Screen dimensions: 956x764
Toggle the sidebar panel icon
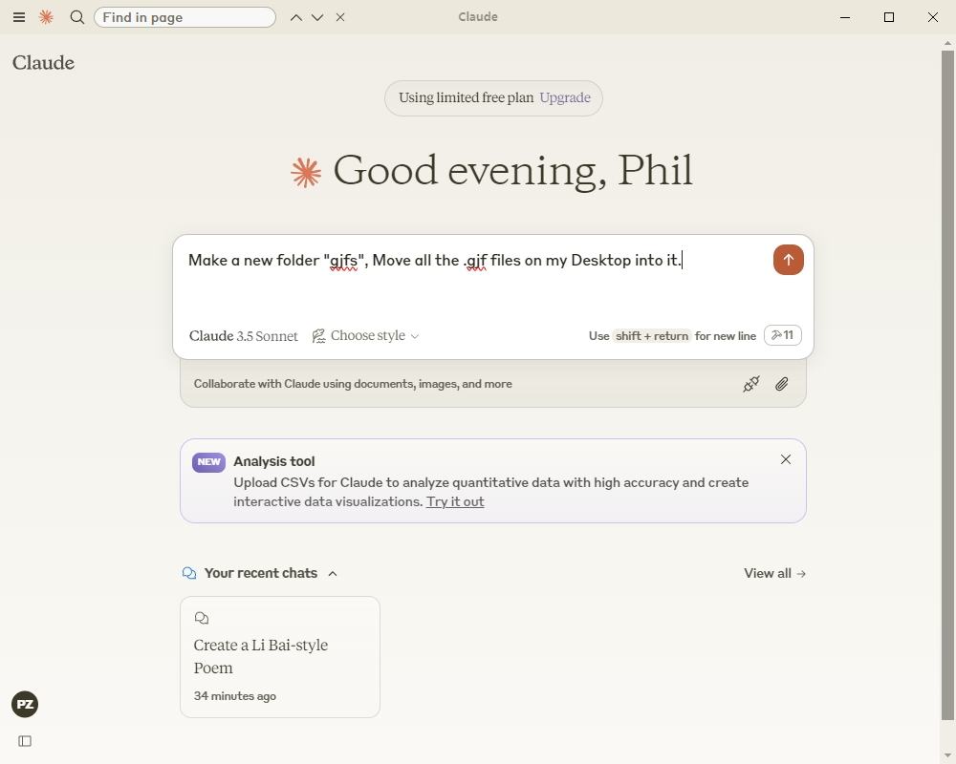[25, 741]
